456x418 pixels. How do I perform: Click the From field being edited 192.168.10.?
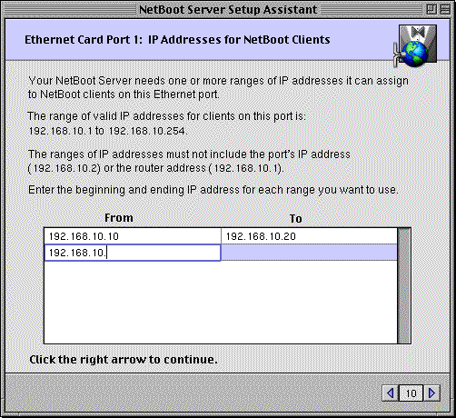tap(133, 253)
